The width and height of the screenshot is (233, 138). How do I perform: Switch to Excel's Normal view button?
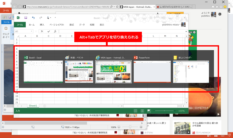coord(135,111)
